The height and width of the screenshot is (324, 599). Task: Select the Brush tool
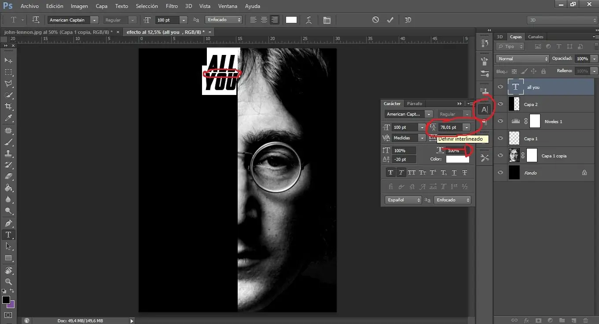pos(9,142)
